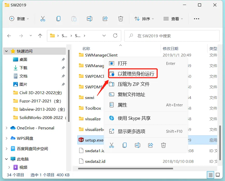This screenshot has height=181, width=225.
Task: Choose 使用 Skype 共享
Action: tap(146, 118)
